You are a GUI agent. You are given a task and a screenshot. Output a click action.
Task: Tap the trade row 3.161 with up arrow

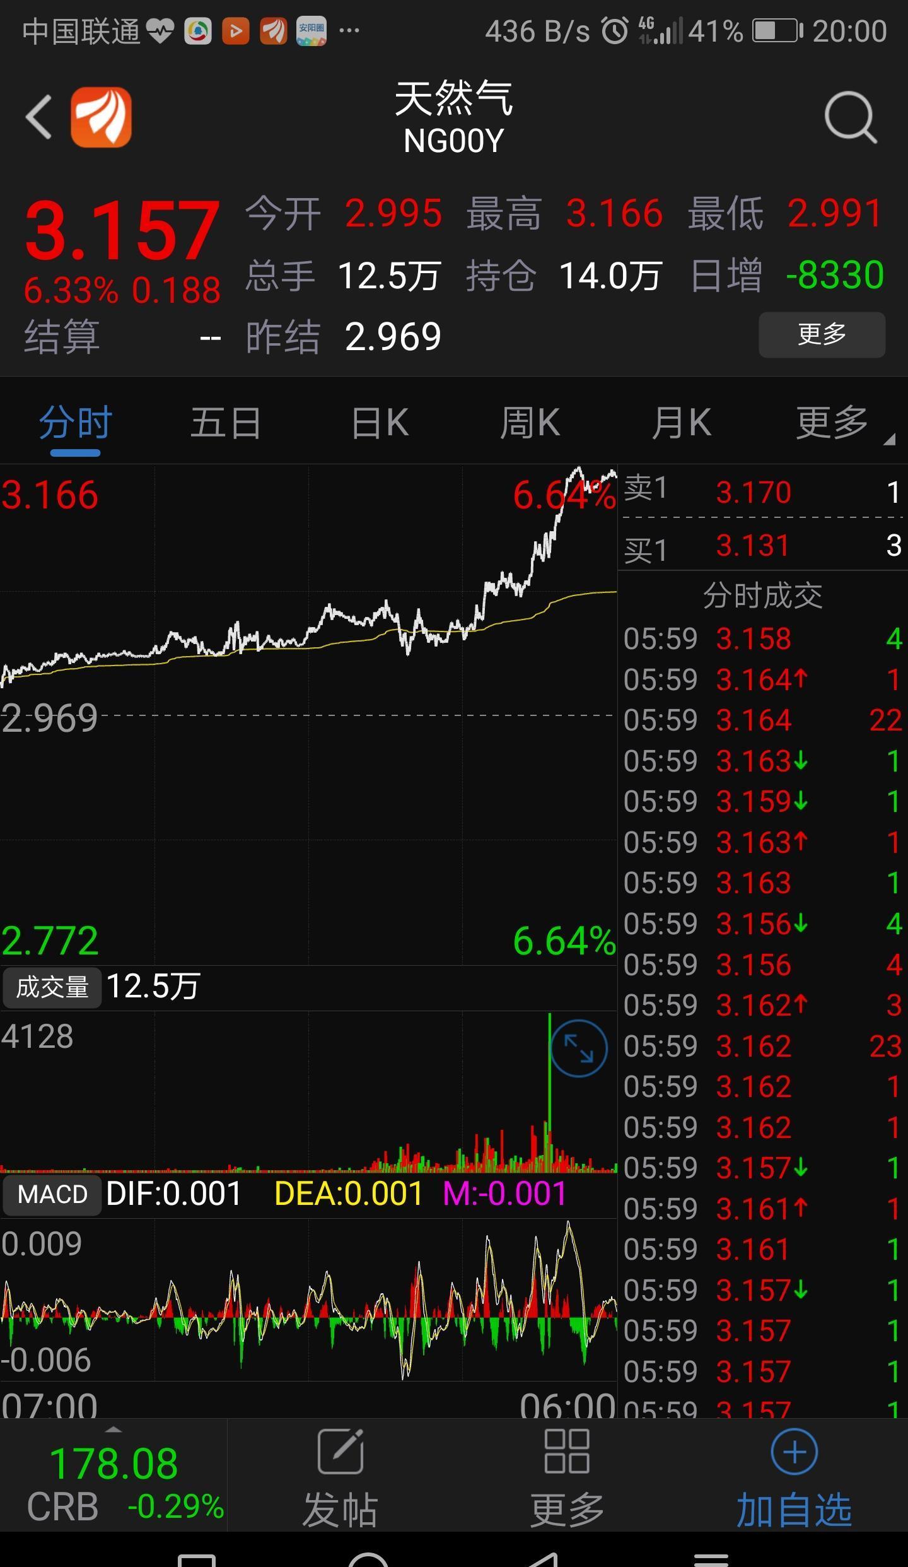coord(763,1209)
